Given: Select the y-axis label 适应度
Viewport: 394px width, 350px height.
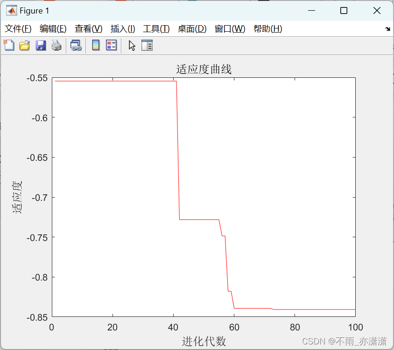Looking at the screenshot, I should coord(17,197).
